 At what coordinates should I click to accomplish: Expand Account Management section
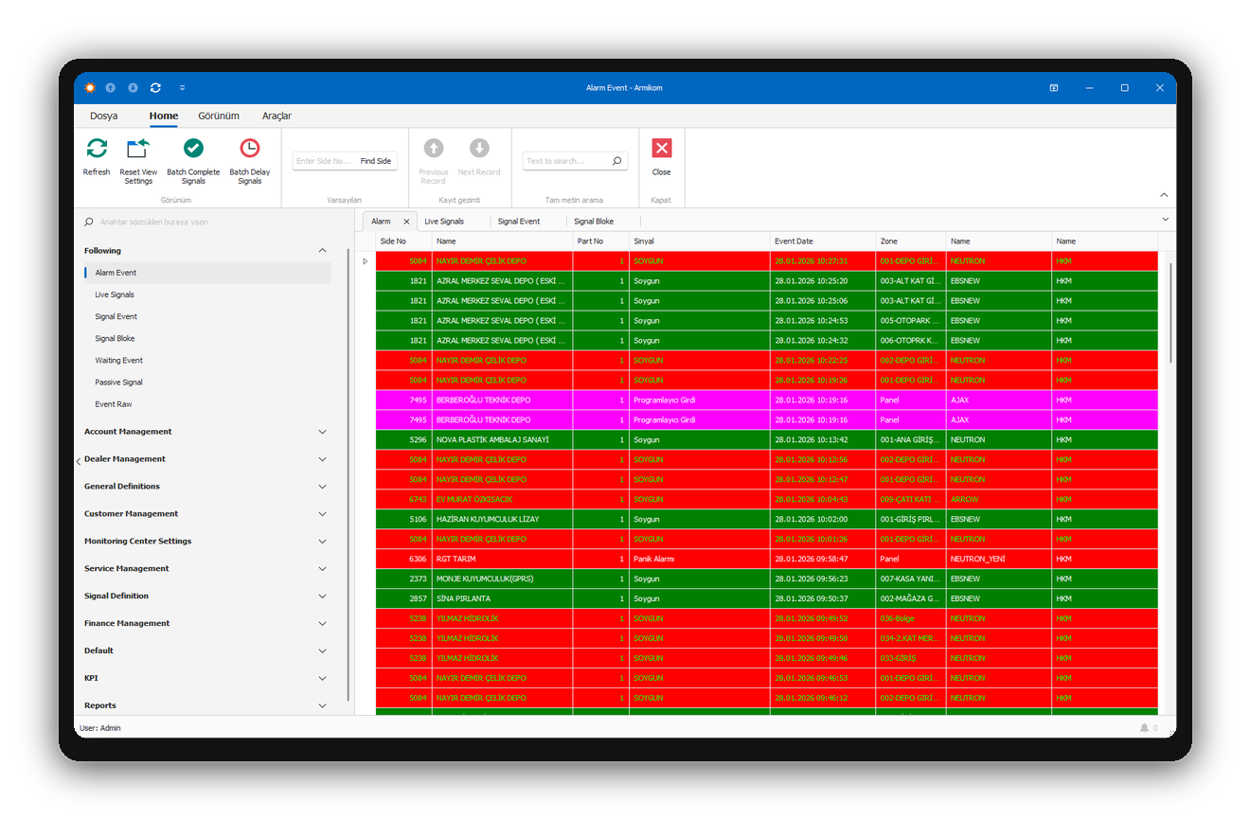(x=322, y=432)
